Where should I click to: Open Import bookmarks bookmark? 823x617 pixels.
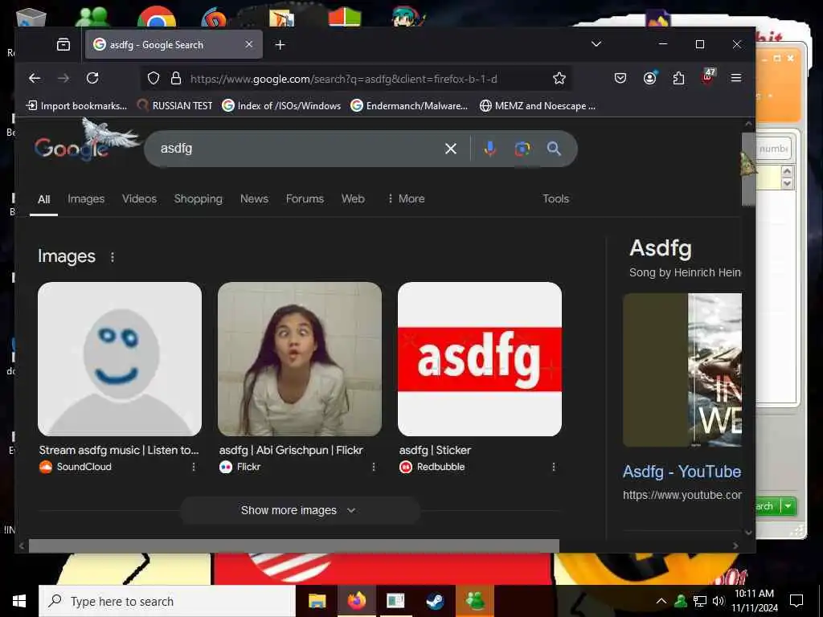(x=76, y=106)
